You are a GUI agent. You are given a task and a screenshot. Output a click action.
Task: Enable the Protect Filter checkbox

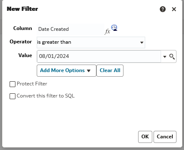pyautogui.click(x=13, y=84)
